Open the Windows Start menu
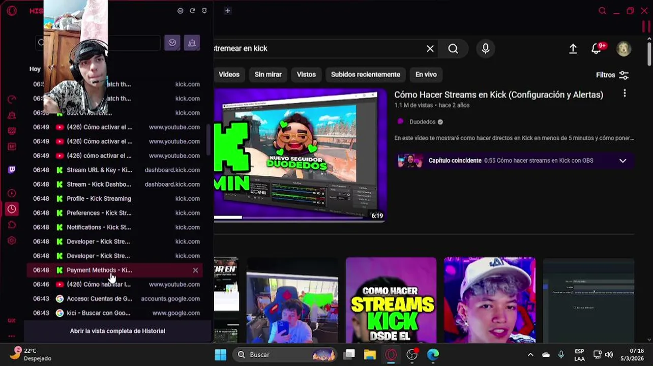This screenshot has height=366, width=653. (220, 354)
